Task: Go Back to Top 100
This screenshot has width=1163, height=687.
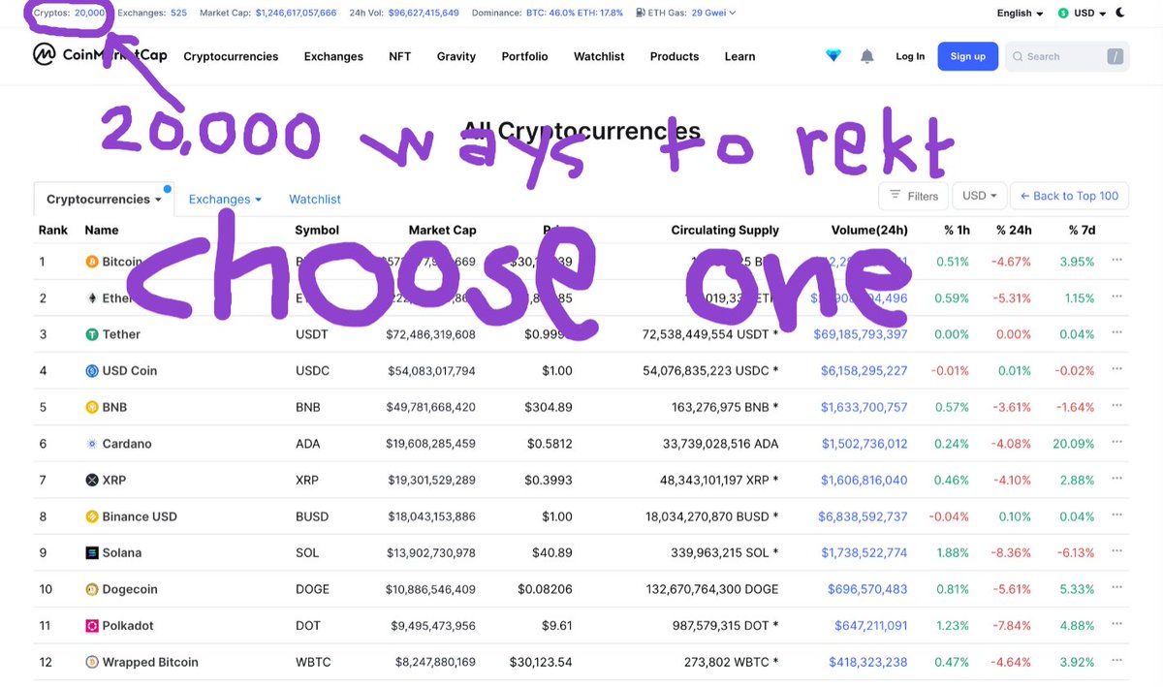Action: pos(1070,196)
